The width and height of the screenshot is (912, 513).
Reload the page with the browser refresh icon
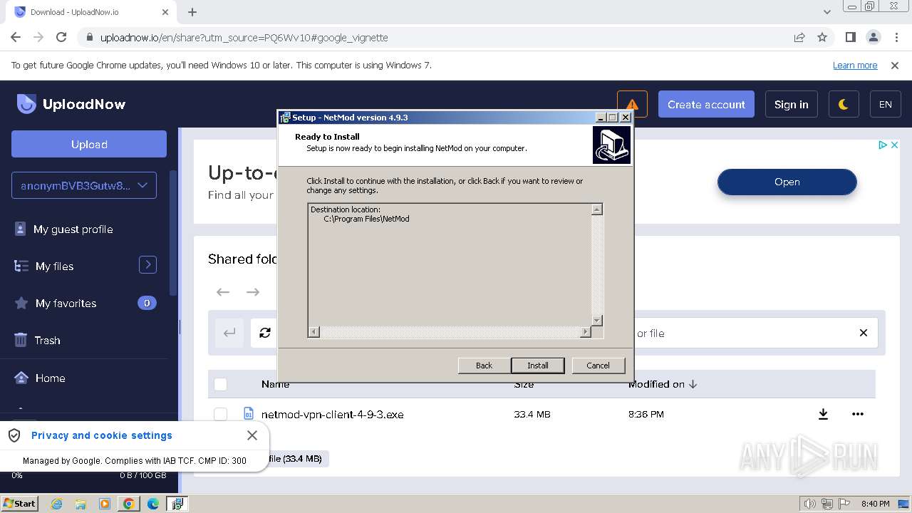[x=61, y=37]
